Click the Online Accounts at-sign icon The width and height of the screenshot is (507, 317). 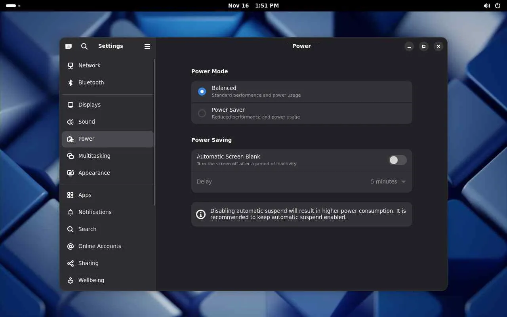pos(71,246)
